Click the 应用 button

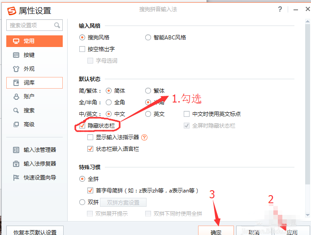point(292,231)
